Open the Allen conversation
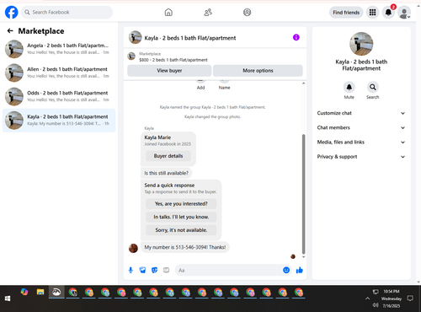The image size is (421, 312). point(59,73)
